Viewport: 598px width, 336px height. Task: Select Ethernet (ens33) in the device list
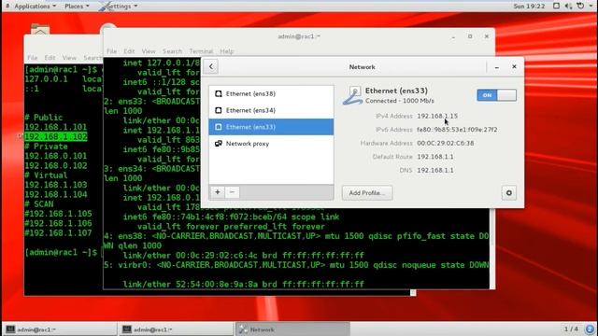click(x=271, y=127)
